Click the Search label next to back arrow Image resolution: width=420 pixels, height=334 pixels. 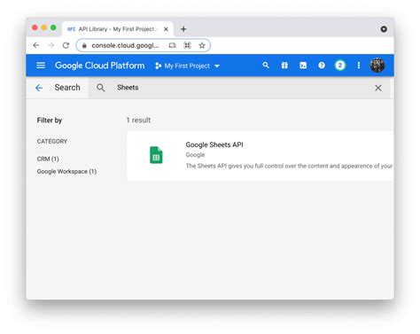pos(67,88)
